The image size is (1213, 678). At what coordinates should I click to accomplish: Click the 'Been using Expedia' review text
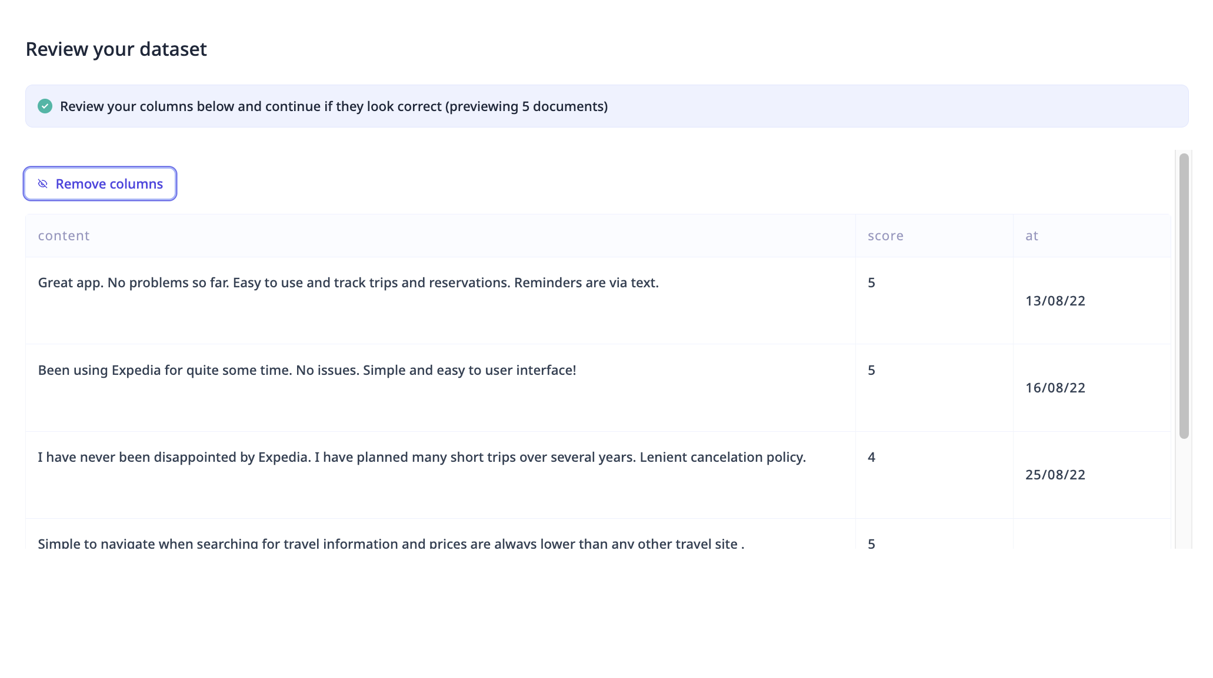[x=307, y=370]
